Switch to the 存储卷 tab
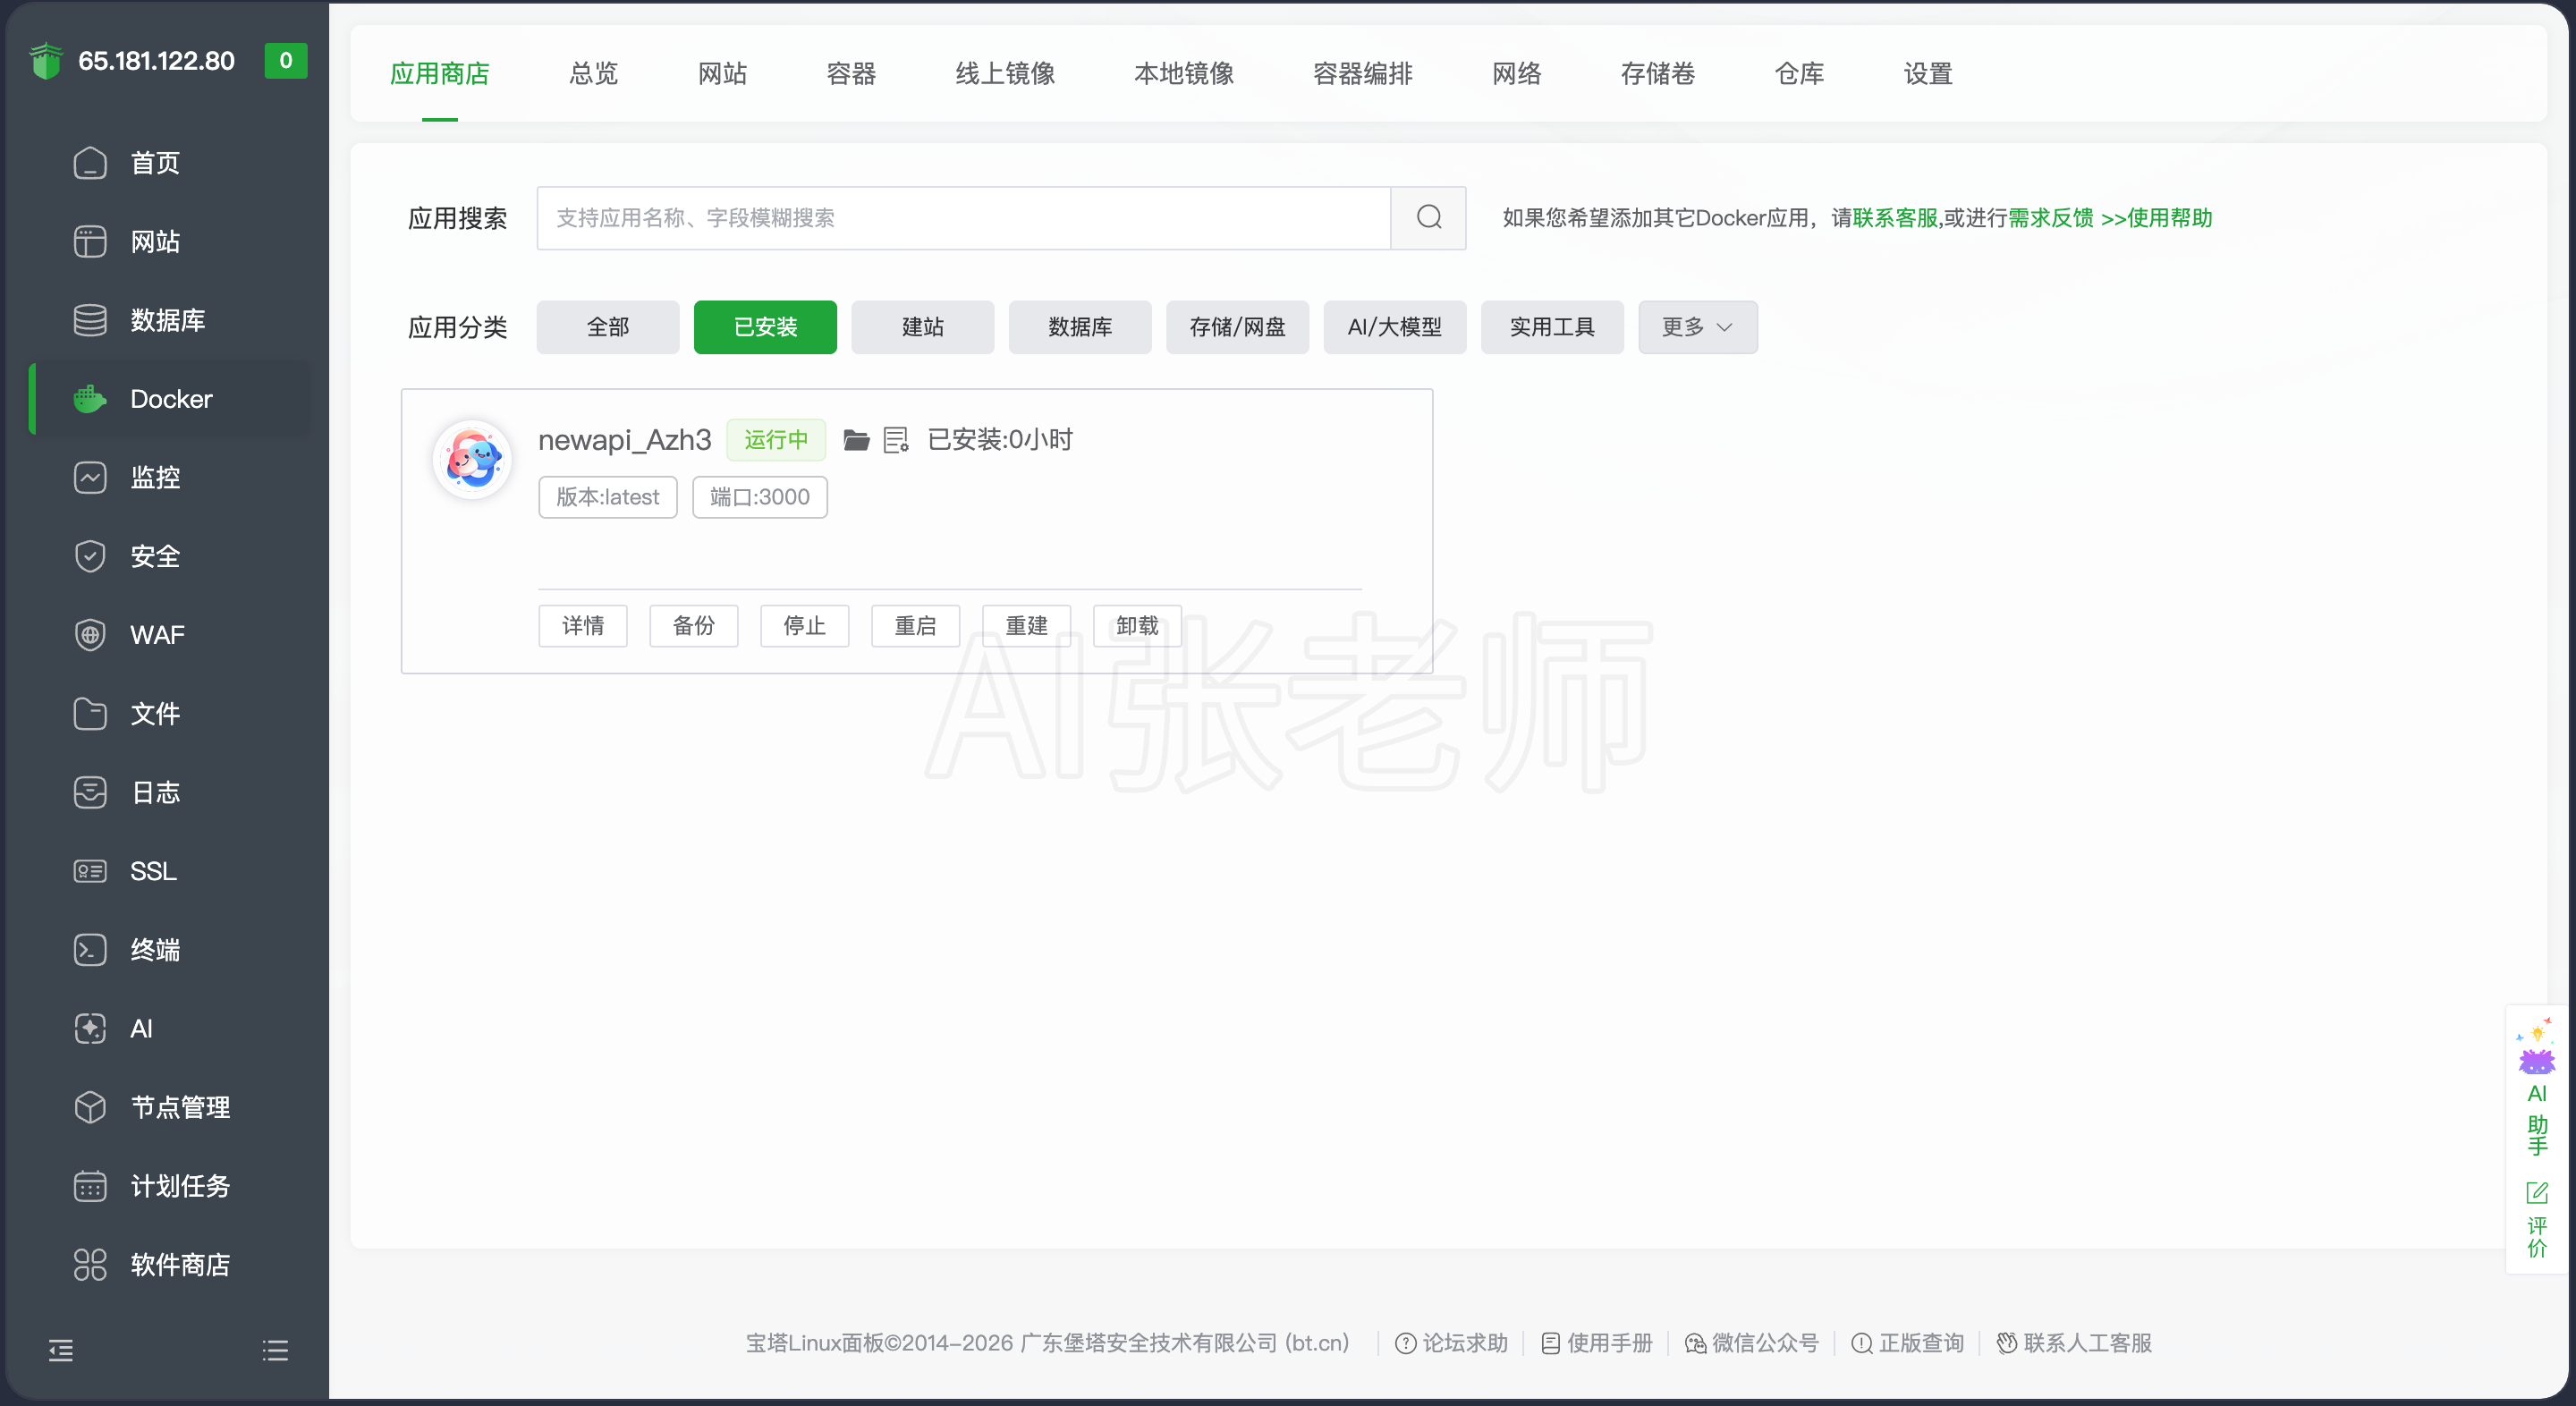The image size is (2576, 1406). [1658, 73]
